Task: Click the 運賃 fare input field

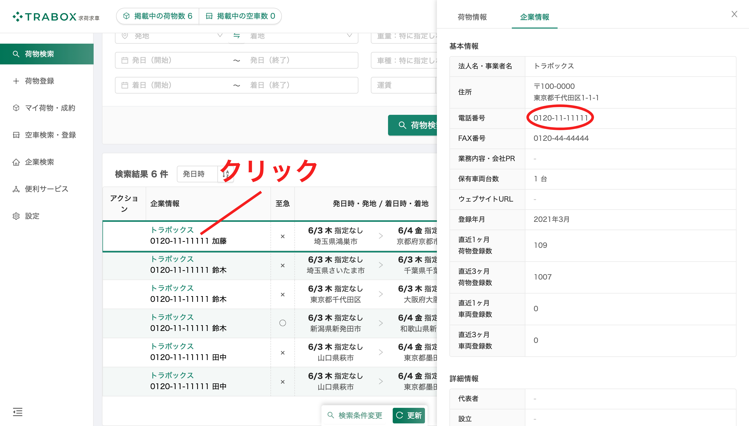Action: 403,85
